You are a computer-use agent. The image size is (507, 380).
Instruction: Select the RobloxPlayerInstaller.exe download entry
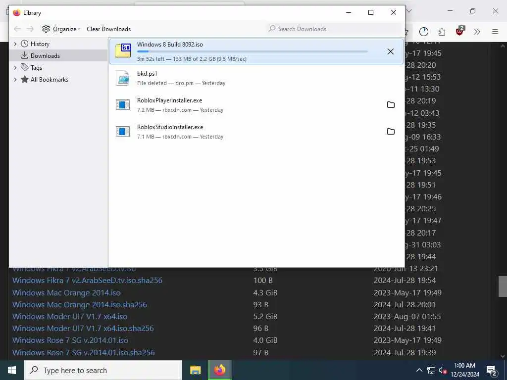coord(256,105)
